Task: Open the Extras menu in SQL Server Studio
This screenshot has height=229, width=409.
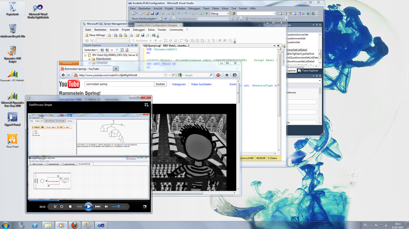Action: point(151,29)
